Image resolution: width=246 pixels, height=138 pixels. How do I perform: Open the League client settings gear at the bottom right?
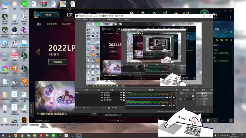click(231, 121)
